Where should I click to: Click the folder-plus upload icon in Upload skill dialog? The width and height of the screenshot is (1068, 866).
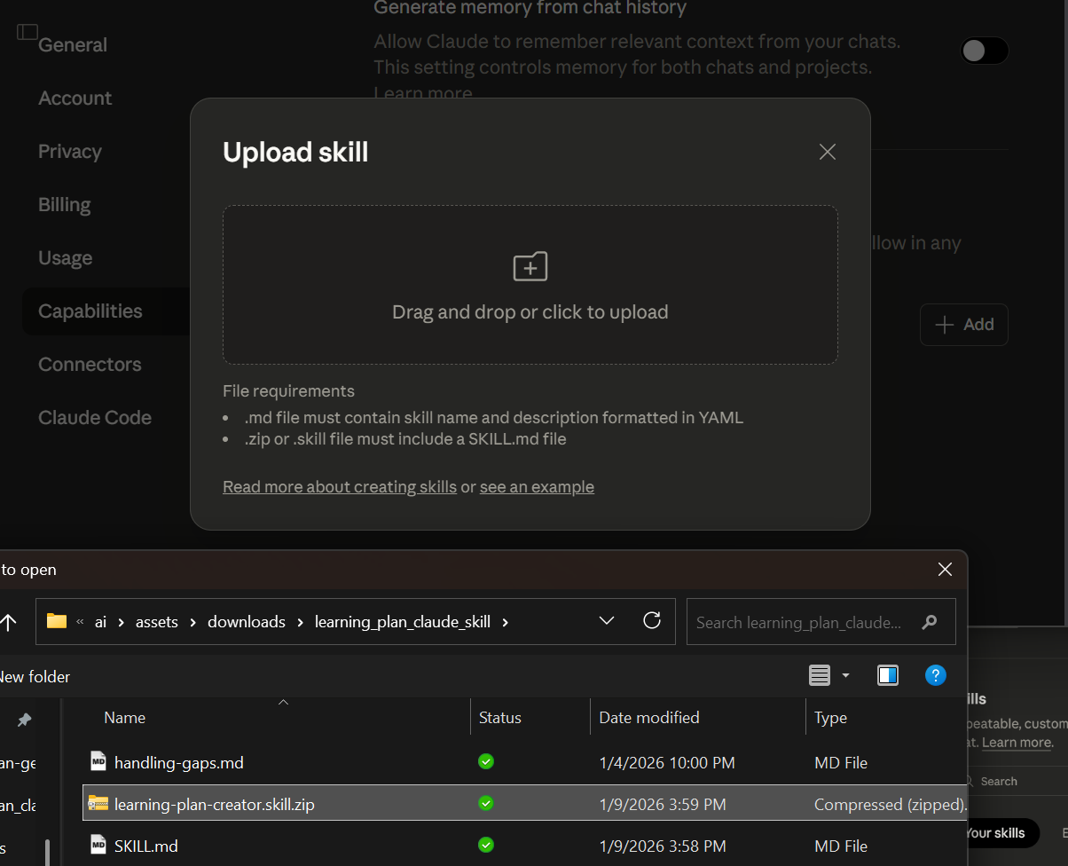point(530,266)
